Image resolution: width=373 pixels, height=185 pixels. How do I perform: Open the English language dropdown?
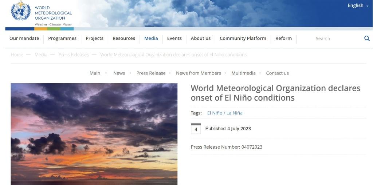click(x=358, y=5)
